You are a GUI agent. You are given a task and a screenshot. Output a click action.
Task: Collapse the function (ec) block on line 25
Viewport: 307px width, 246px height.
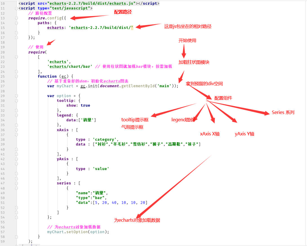[x=16, y=76]
